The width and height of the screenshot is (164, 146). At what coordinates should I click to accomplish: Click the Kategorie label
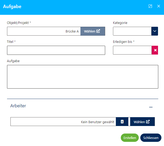point(120,23)
